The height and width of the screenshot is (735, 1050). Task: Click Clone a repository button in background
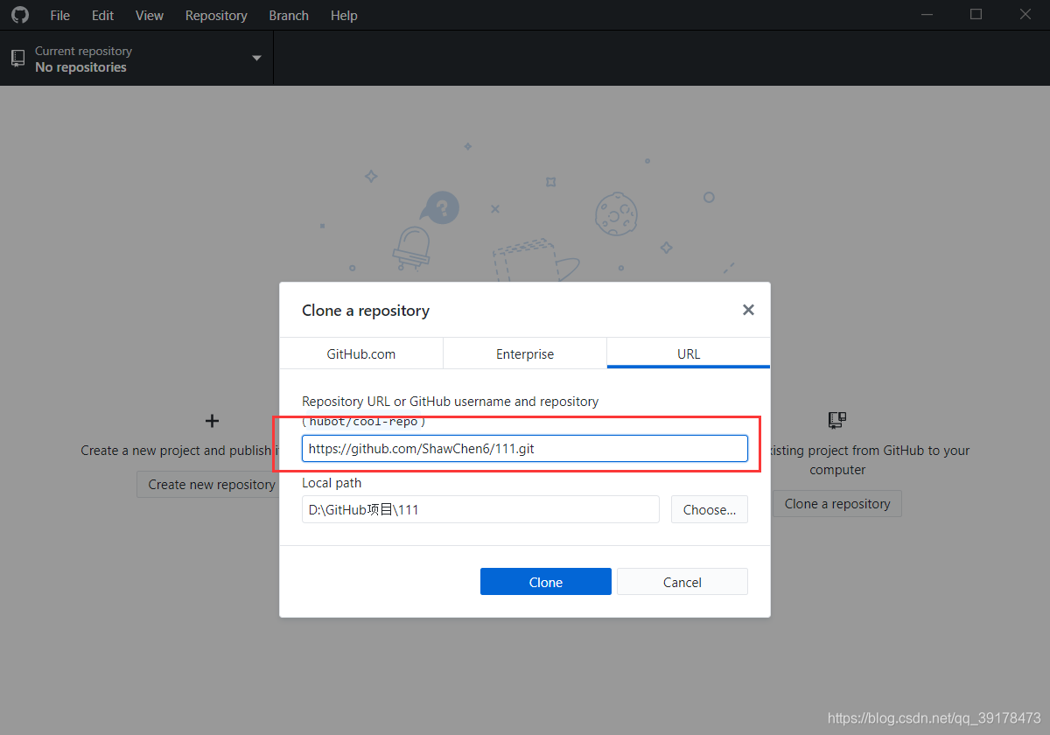coord(837,503)
